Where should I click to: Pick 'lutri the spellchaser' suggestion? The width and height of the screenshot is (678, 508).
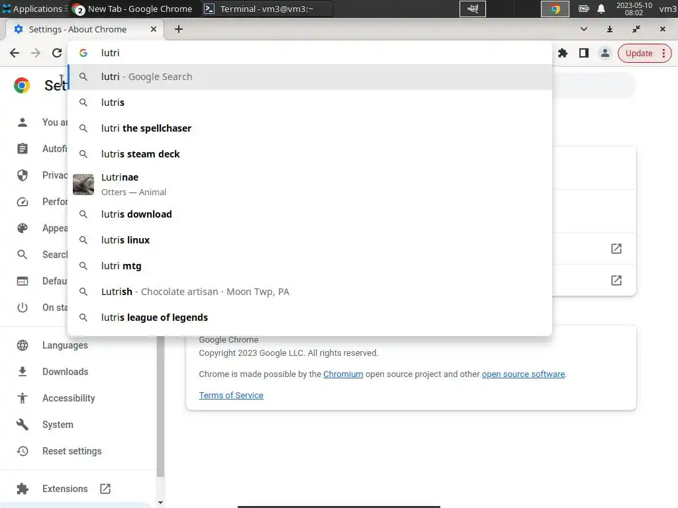click(310, 128)
